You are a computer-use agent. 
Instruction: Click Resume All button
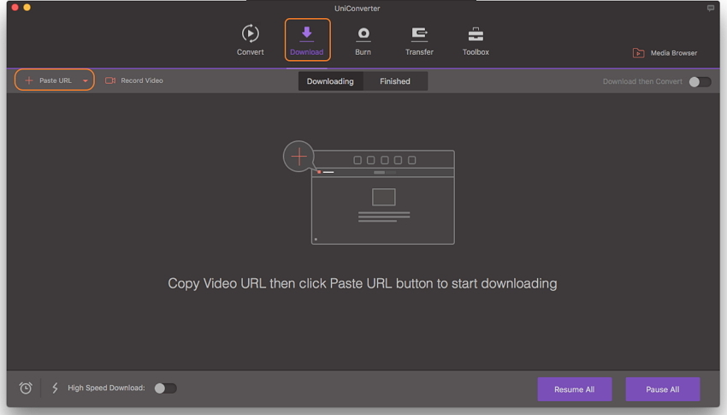(575, 389)
